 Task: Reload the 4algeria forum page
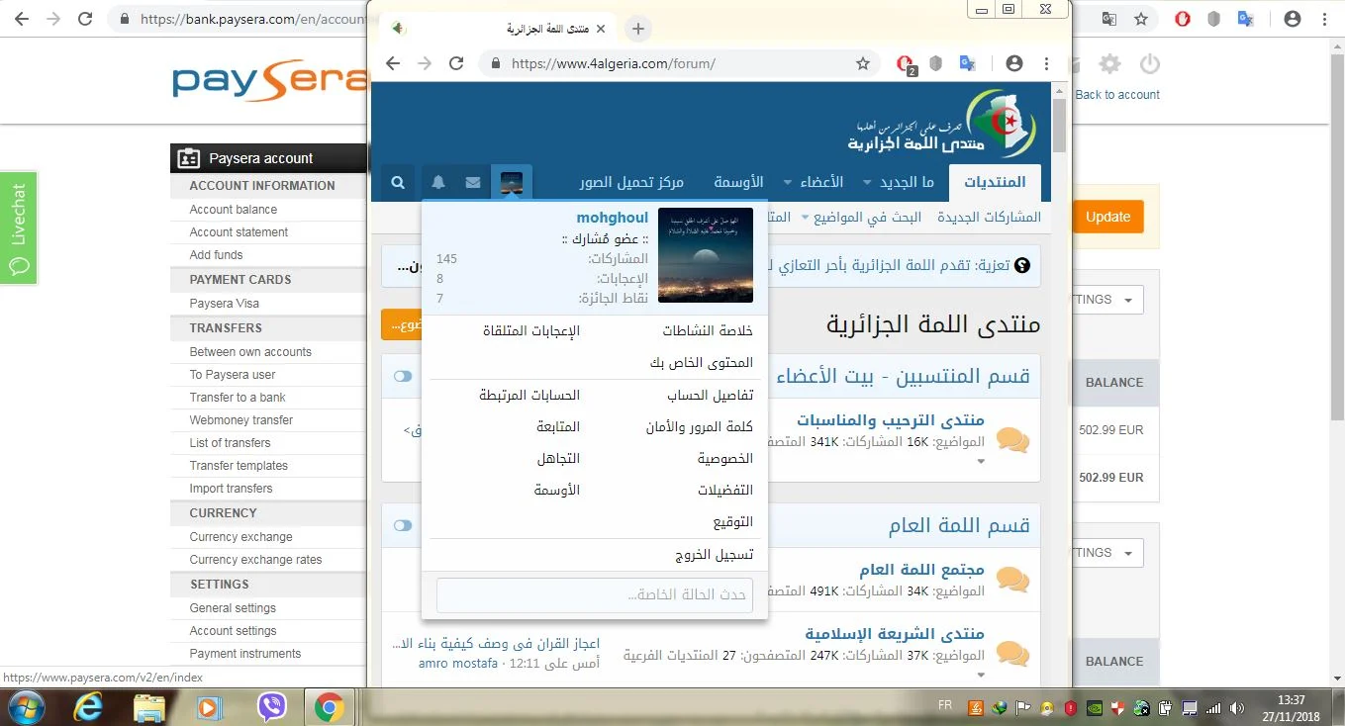(x=456, y=63)
